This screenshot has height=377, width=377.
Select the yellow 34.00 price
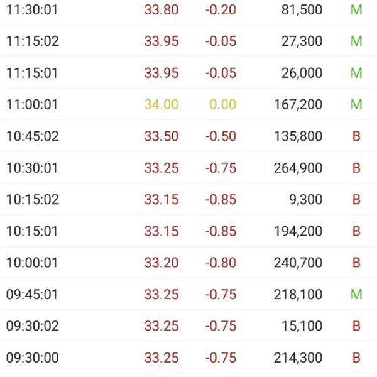pos(161,104)
